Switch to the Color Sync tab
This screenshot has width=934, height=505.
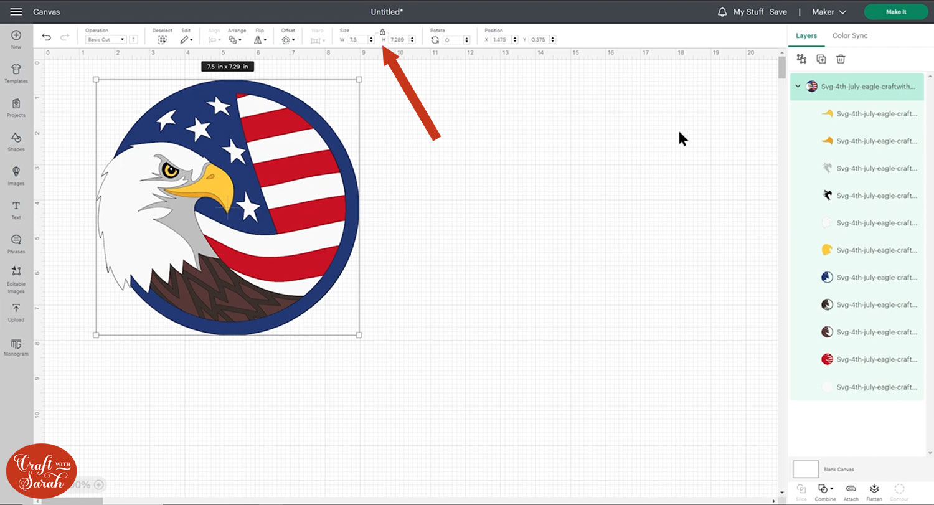[x=850, y=35]
